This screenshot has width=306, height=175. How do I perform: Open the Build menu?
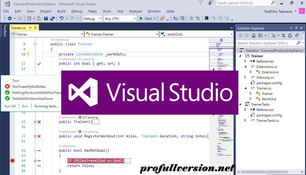click(61, 11)
